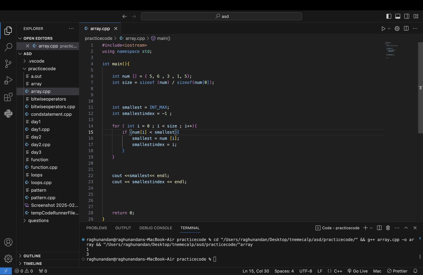Click practicecode in the breadcrumb
The height and width of the screenshot is (275, 423).
point(98,38)
